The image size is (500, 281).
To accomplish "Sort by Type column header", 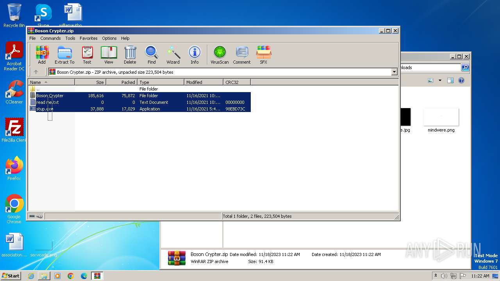I will [x=161, y=82].
